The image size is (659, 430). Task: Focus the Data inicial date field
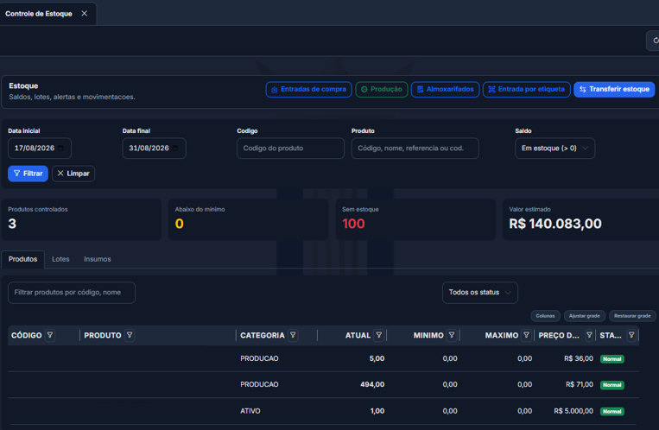point(40,149)
